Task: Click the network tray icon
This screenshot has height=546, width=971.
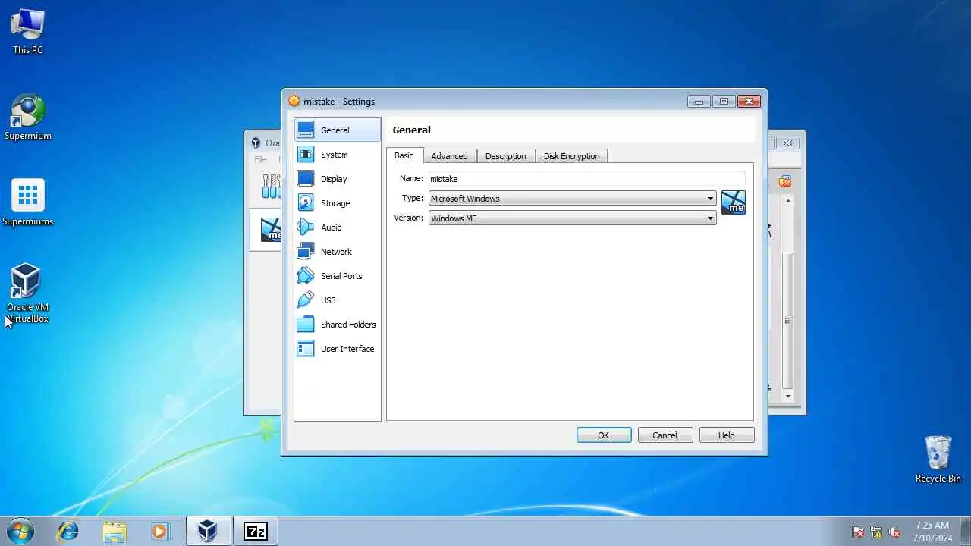Action: click(876, 532)
